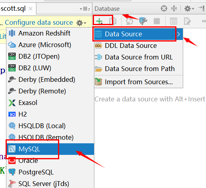The height and width of the screenshot is (188, 206).
Task: Open gear dropdown beside Configure data source
Action: [x=81, y=23]
